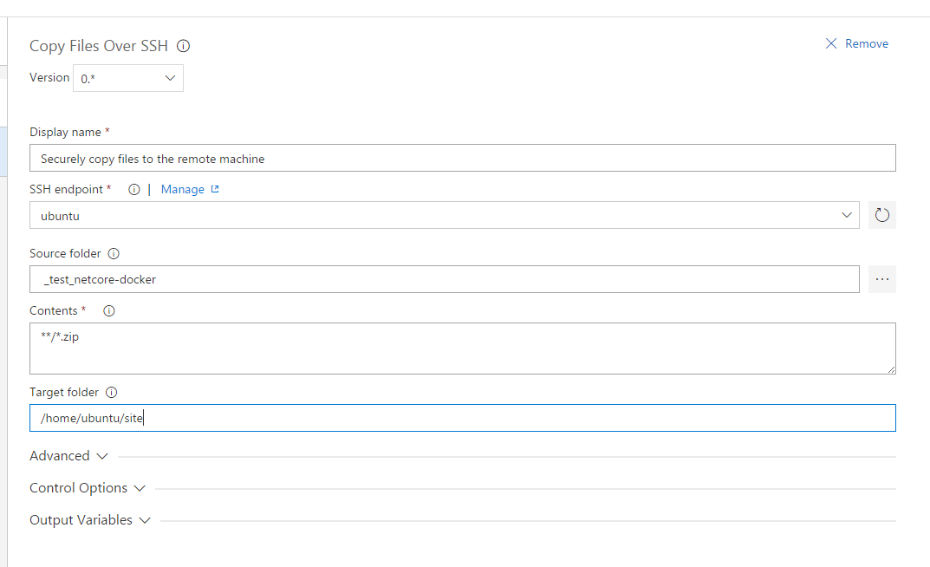This screenshot has height=567, width=930.
Task: Click the Target folder info icon
Action: 111,392
